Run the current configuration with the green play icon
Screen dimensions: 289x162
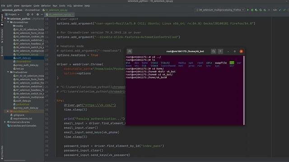[248, 10]
